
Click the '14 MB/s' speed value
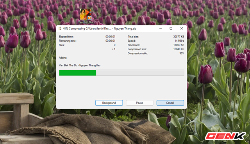pyautogui.click(x=179, y=41)
